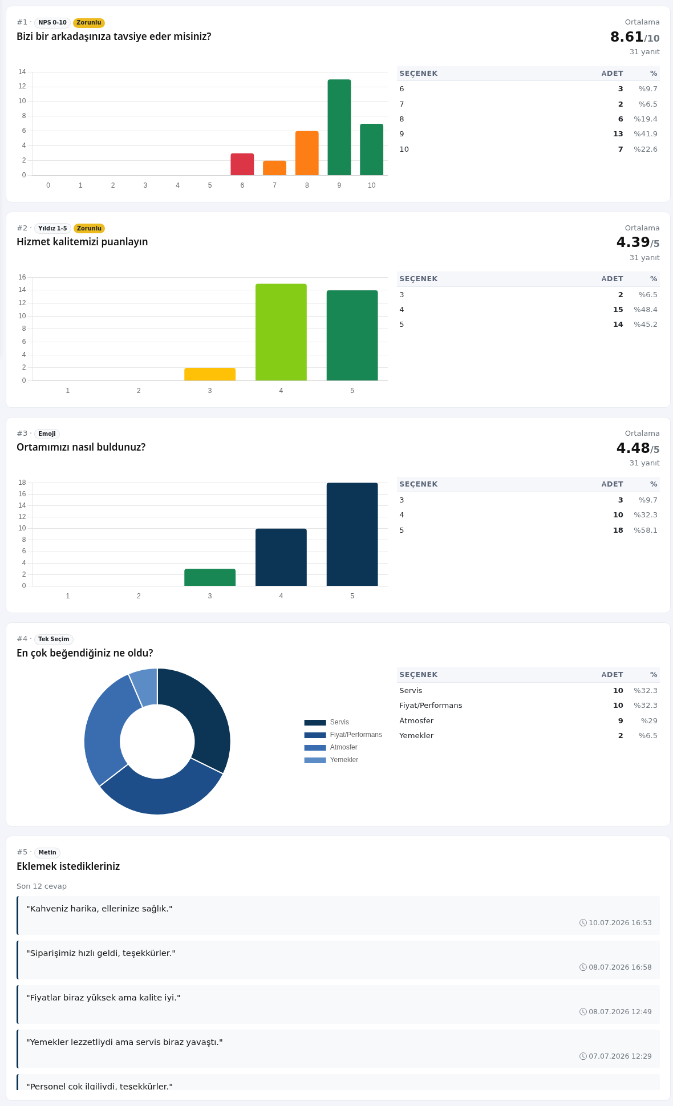Click the Zorunlu badge next to NPS 0-10

(x=89, y=23)
